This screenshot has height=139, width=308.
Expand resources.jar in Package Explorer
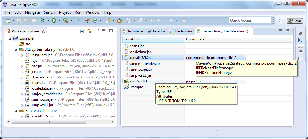coord(22,56)
